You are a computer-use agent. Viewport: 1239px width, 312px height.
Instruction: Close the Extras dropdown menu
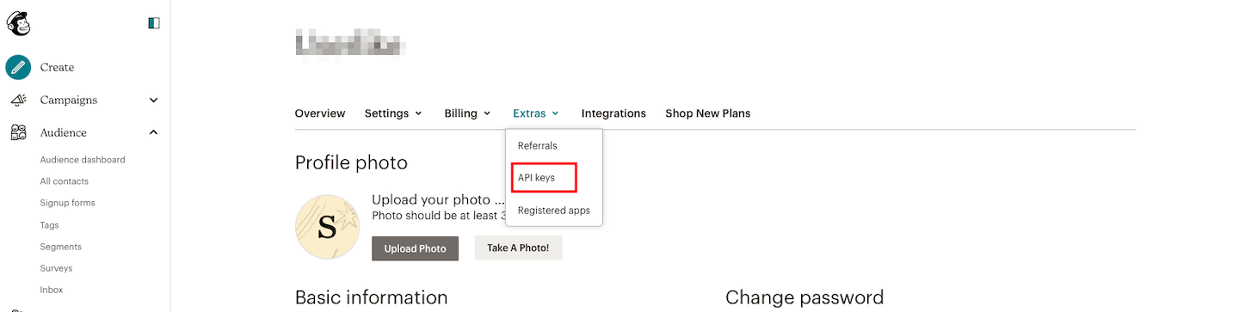[536, 113]
